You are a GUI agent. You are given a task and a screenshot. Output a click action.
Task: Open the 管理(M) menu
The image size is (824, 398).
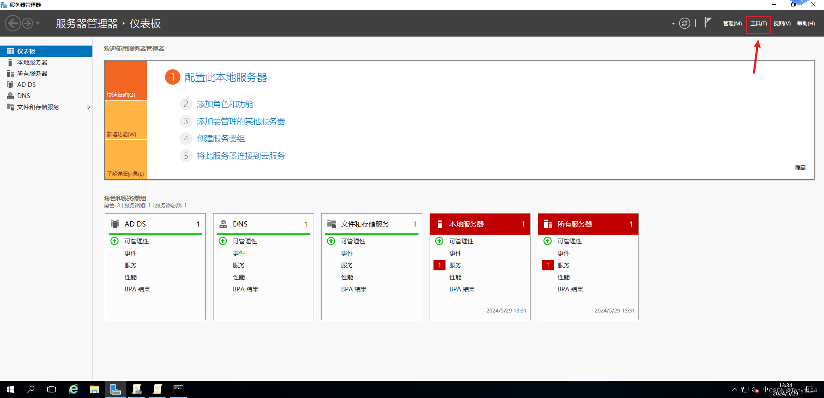(732, 24)
